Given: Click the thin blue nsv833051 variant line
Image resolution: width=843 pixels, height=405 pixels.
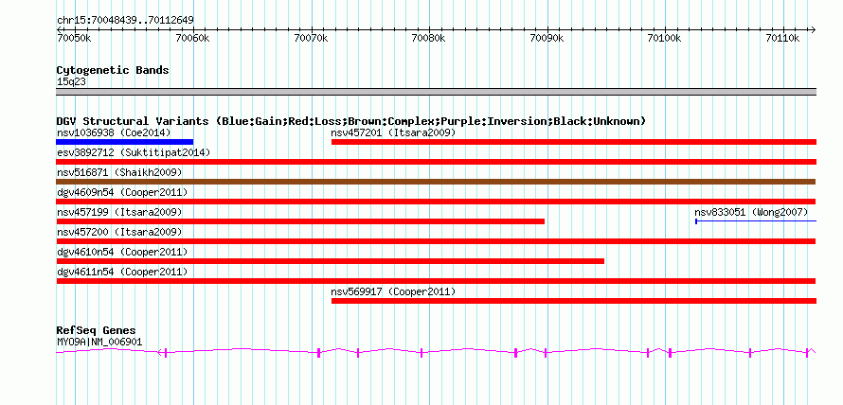Looking at the screenshot, I should pos(756,221).
